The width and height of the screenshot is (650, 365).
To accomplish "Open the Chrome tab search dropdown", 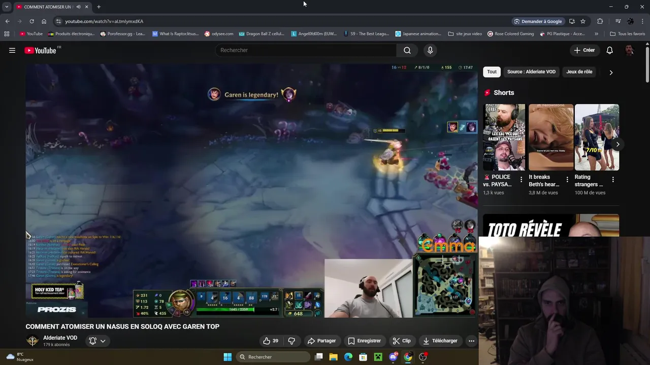I will [x=7, y=7].
